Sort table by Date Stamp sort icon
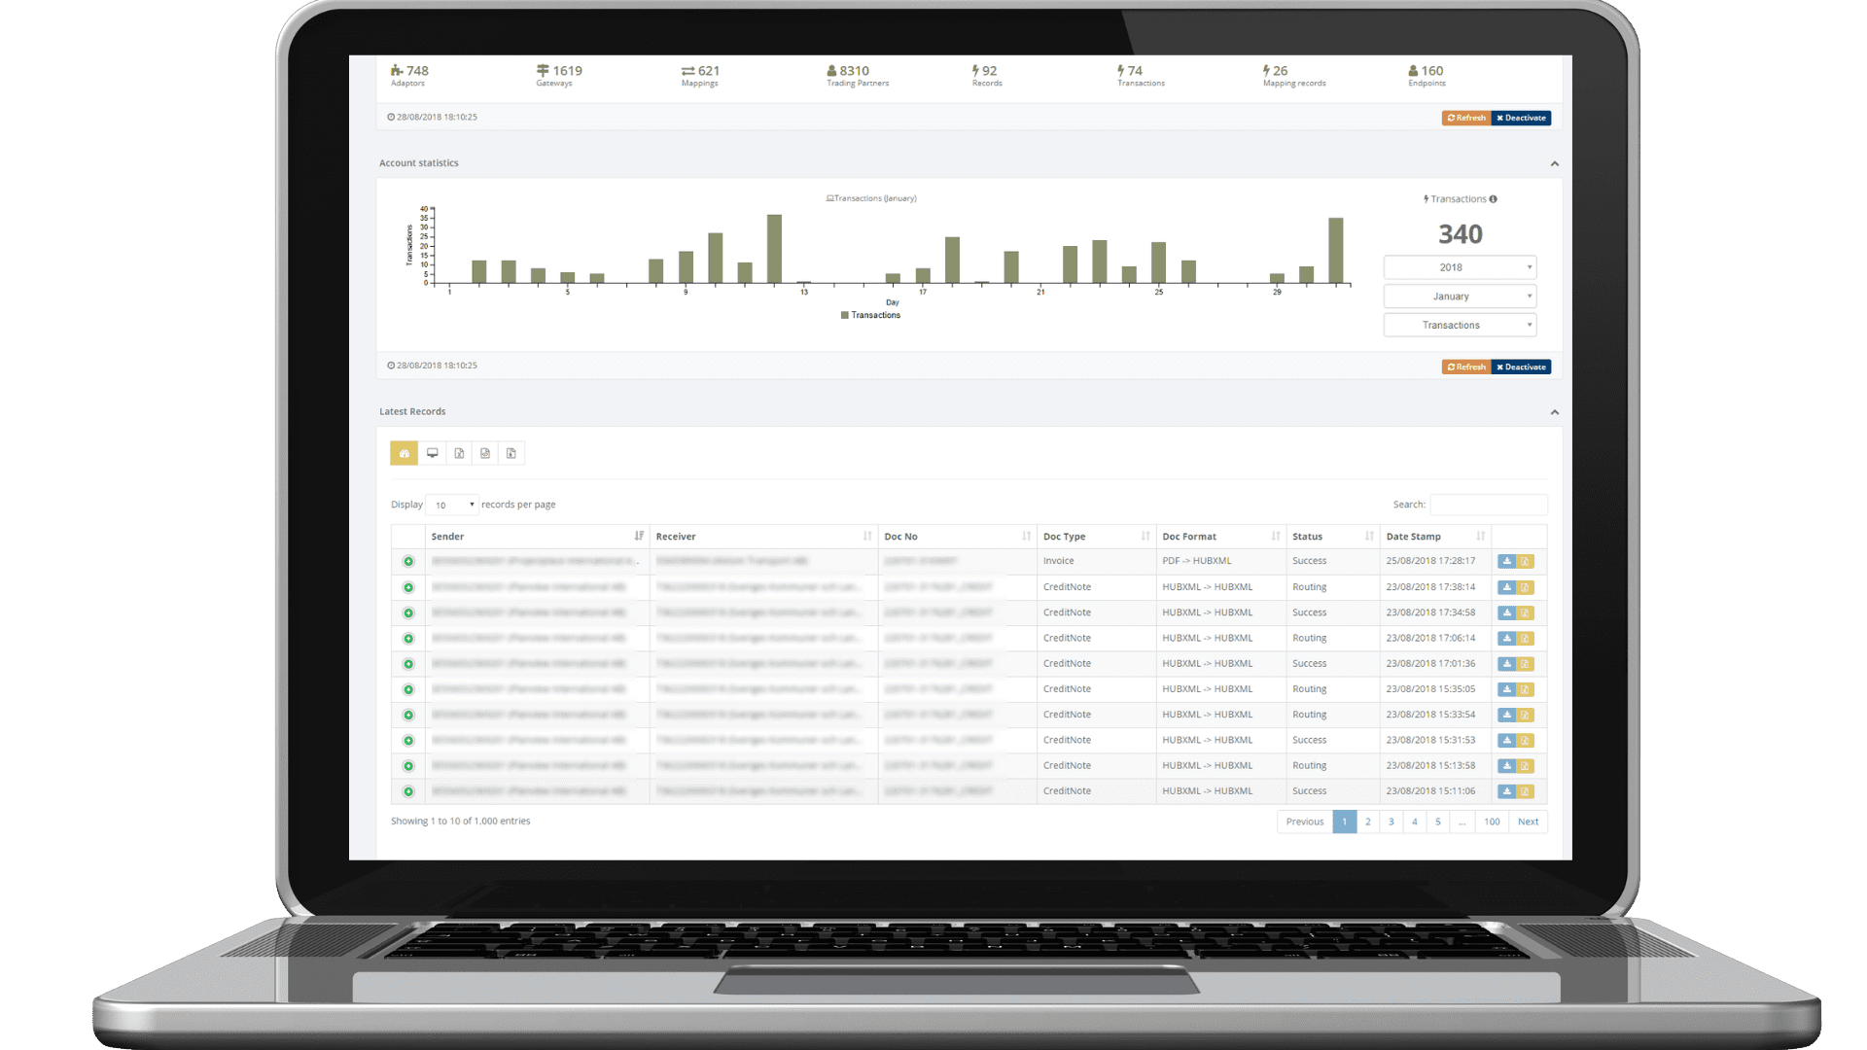The height and width of the screenshot is (1050, 1867). pyautogui.click(x=1481, y=536)
